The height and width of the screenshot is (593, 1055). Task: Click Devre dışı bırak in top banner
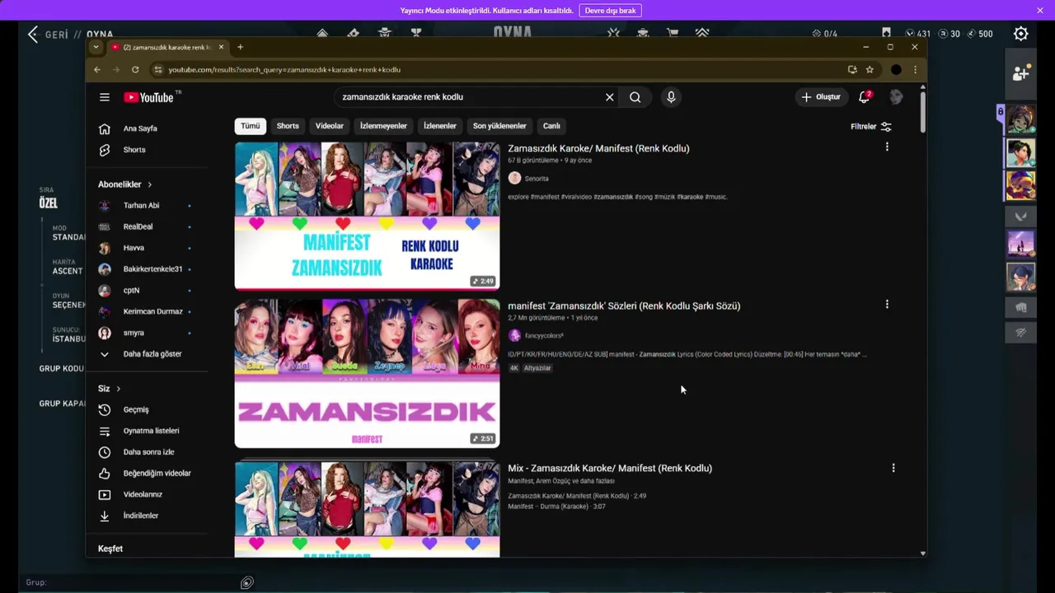[x=610, y=11]
